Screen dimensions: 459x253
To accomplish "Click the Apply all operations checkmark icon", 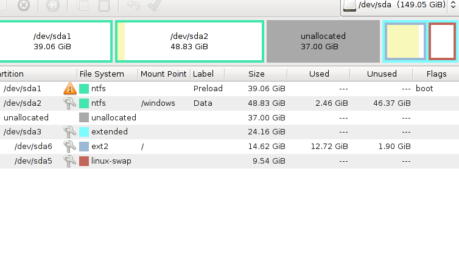I will click(155, 5).
